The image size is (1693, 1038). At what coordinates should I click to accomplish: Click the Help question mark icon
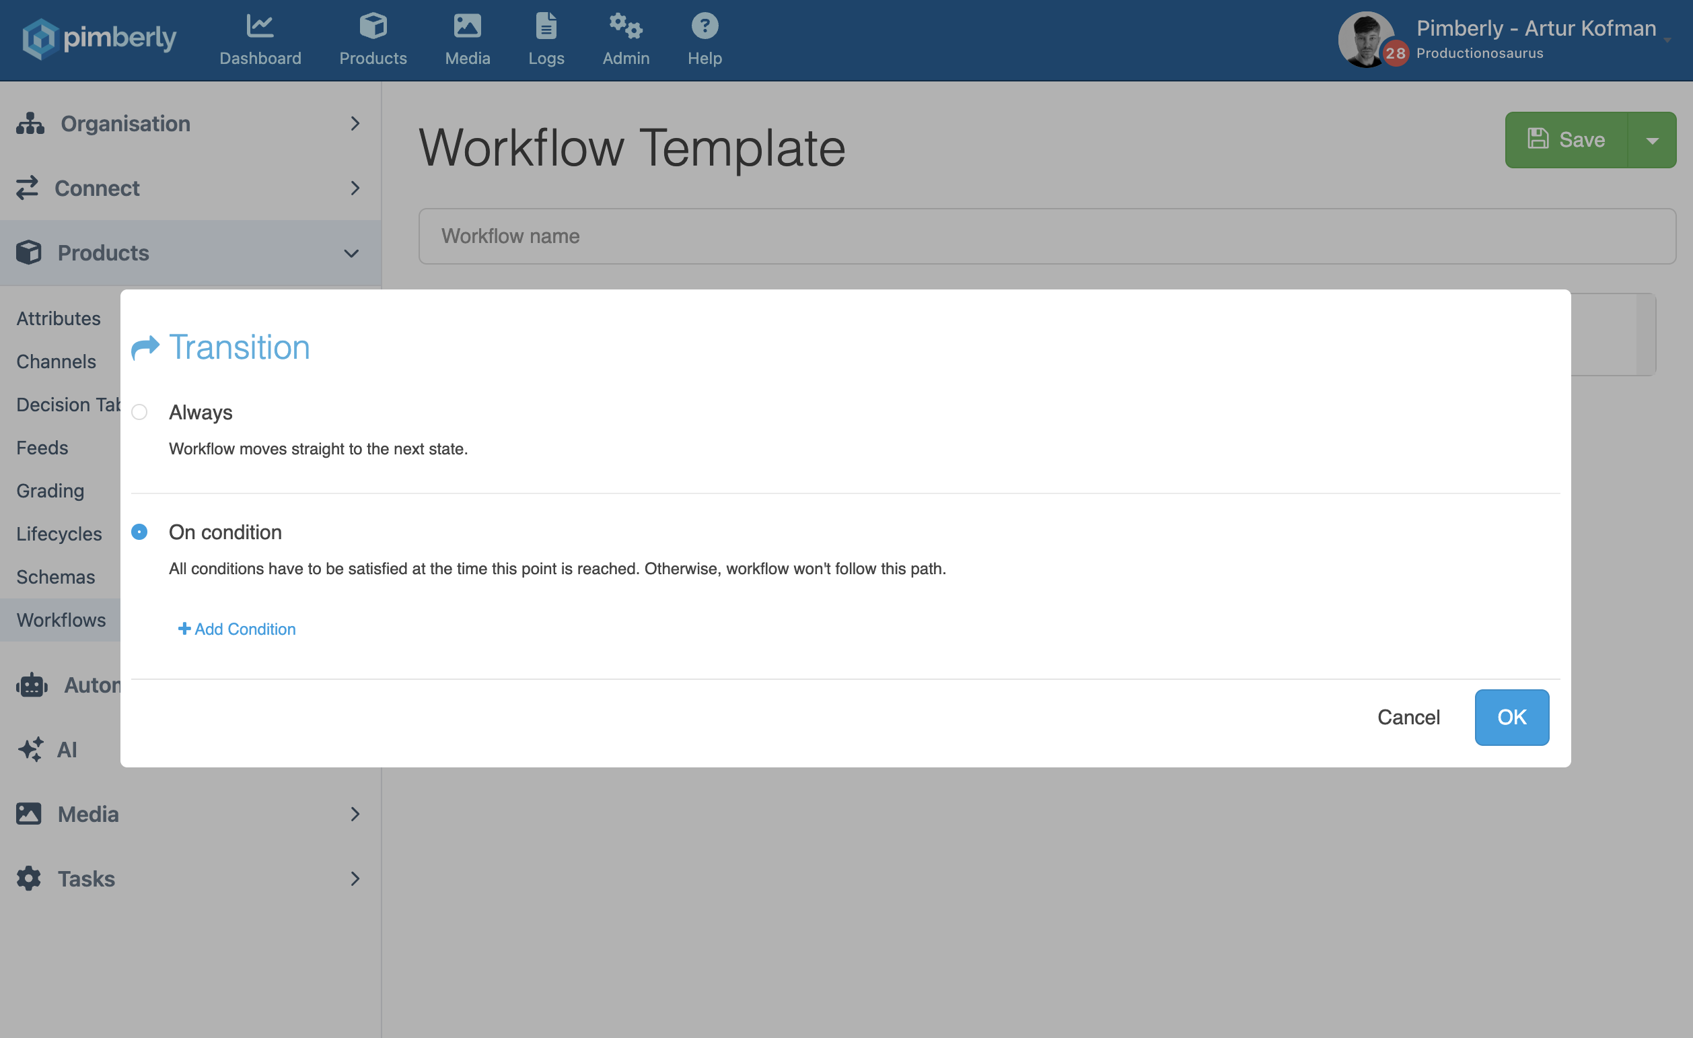(705, 26)
